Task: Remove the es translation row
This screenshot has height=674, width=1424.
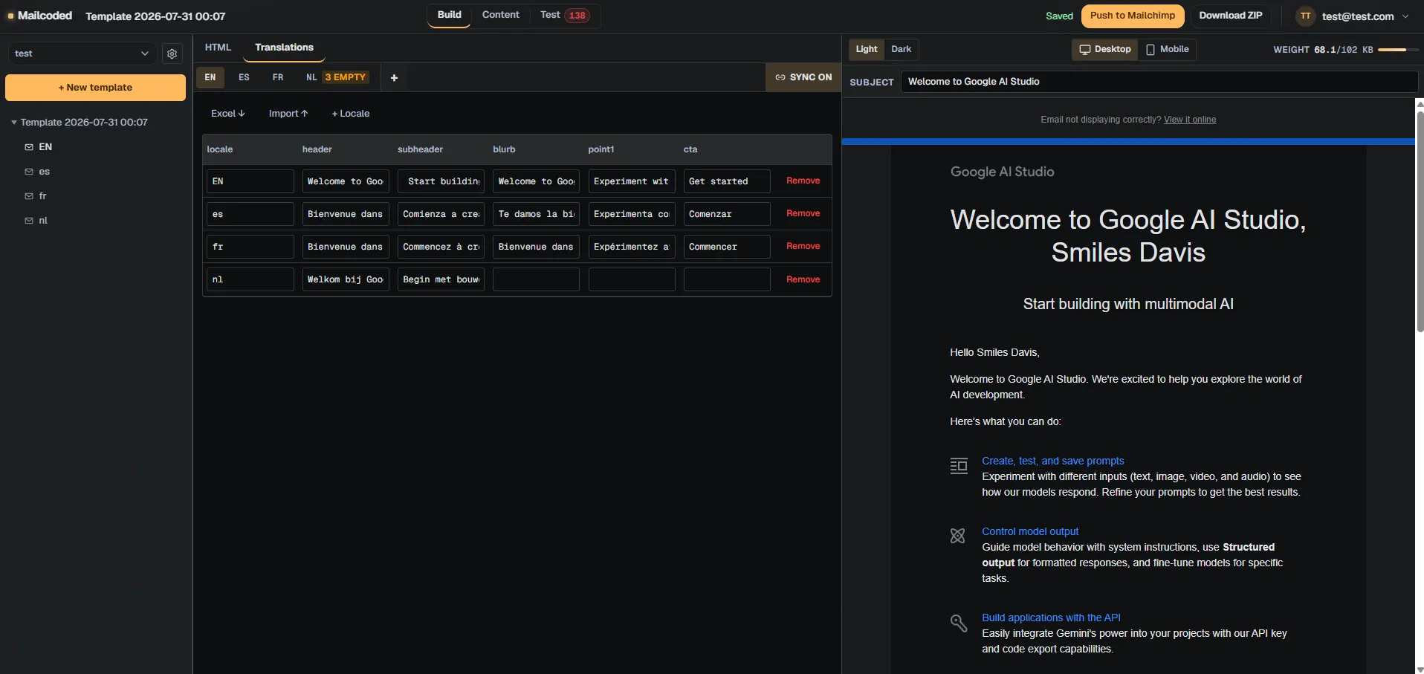Action: pyautogui.click(x=803, y=213)
